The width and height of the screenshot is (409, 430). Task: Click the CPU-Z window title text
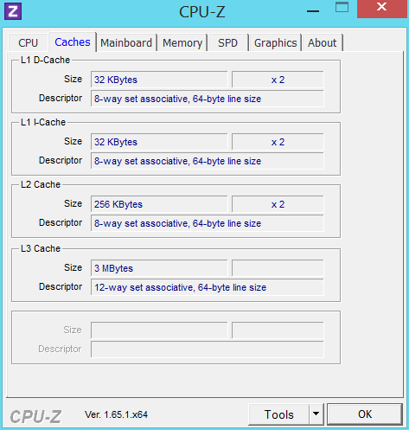[x=201, y=12]
